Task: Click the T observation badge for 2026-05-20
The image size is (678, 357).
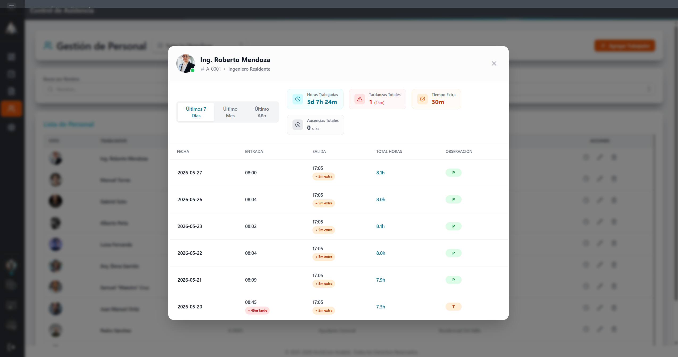Action: pos(453,307)
